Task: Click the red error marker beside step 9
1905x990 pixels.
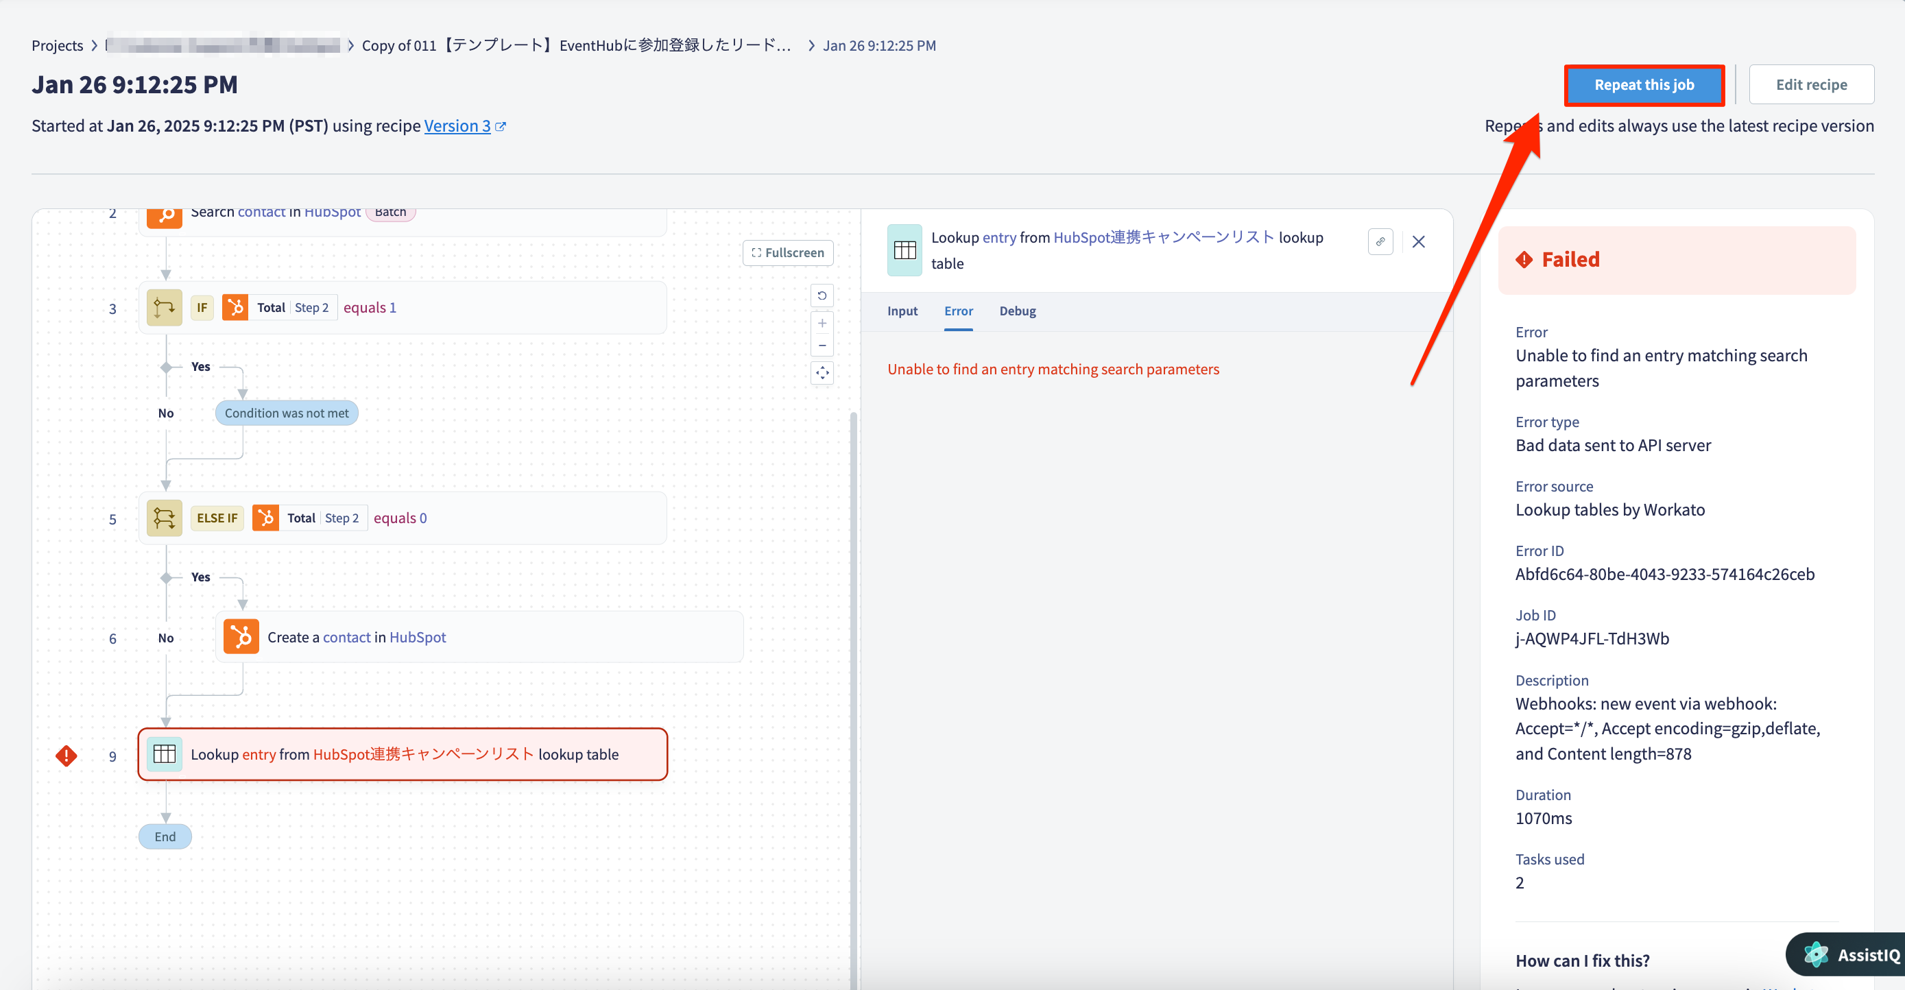Action: (x=67, y=756)
